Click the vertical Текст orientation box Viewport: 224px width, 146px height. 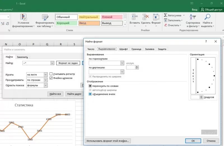click(193, 76)
